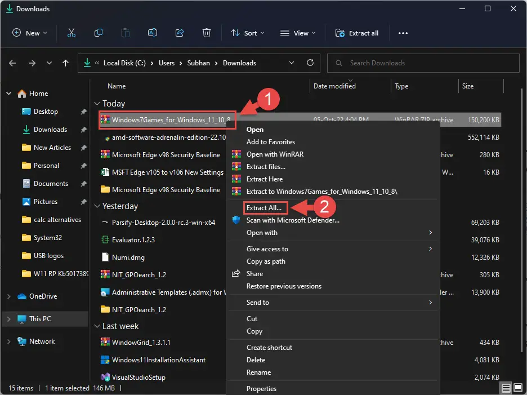Go up one folder level arrow
527x395 pixels.
pos(65,63)
